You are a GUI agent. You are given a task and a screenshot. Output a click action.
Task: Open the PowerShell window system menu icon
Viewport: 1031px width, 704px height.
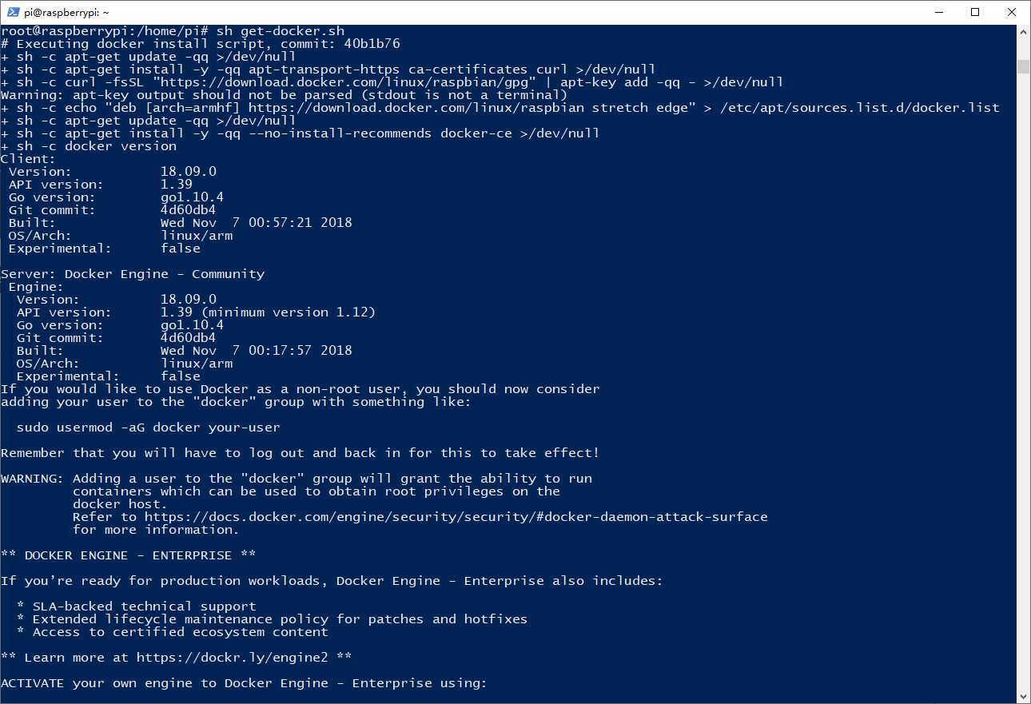(x=11, y=12)
